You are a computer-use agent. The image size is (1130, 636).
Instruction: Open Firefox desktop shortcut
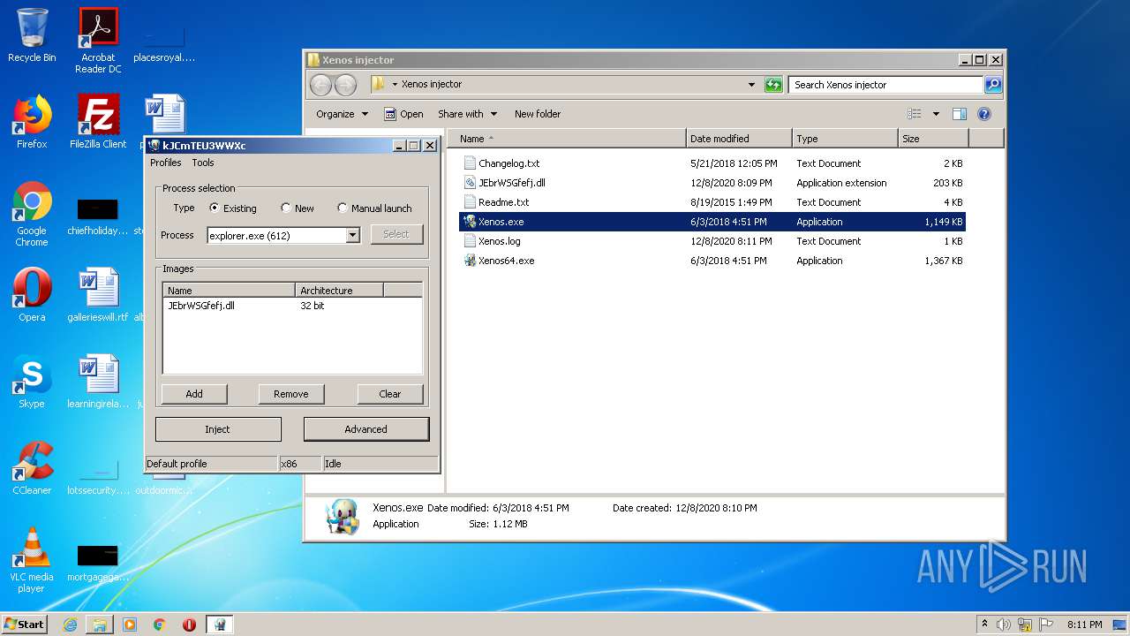pyautogui.click(x=32, y=122)
